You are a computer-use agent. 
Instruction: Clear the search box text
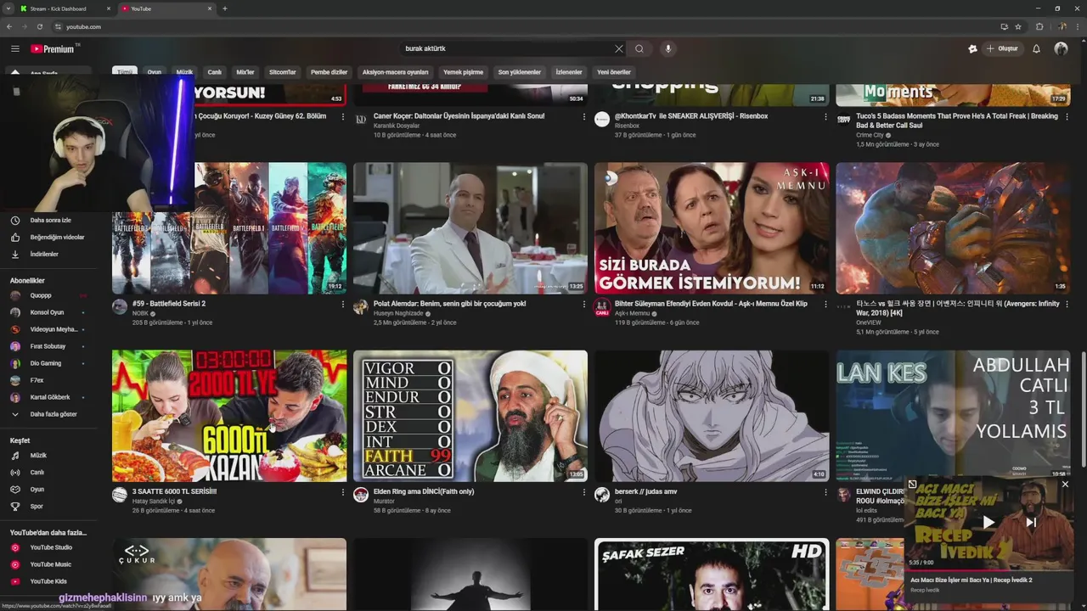[x=619, y=48]
